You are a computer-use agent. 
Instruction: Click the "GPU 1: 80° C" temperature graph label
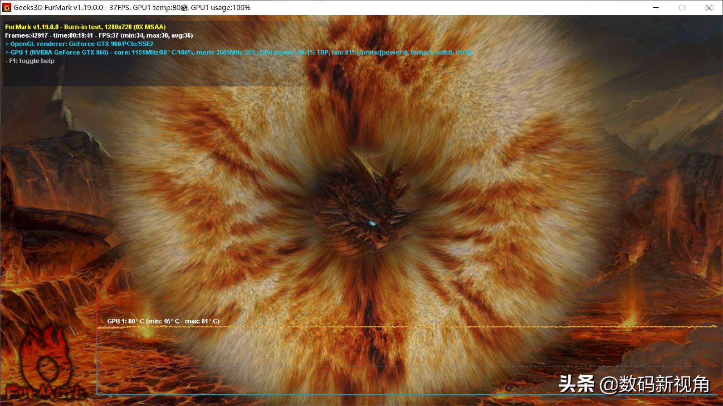[163, 321]
